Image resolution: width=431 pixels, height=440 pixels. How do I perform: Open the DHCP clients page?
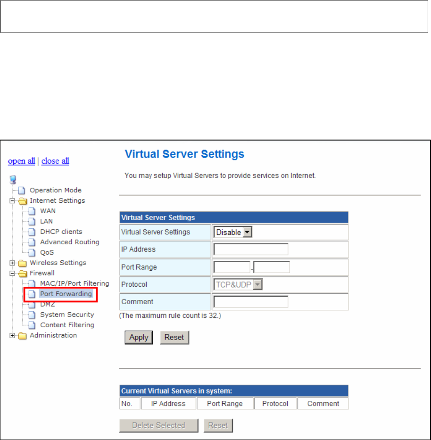[x=61, y=232]
